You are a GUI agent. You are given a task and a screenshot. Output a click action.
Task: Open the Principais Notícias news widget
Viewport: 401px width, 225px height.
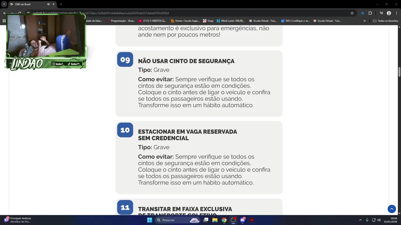[x=18, y=220]
